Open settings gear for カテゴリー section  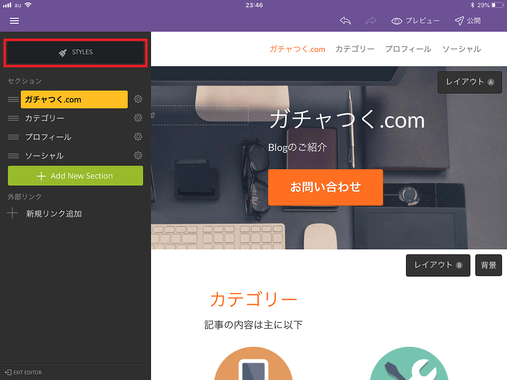(138, 118)
